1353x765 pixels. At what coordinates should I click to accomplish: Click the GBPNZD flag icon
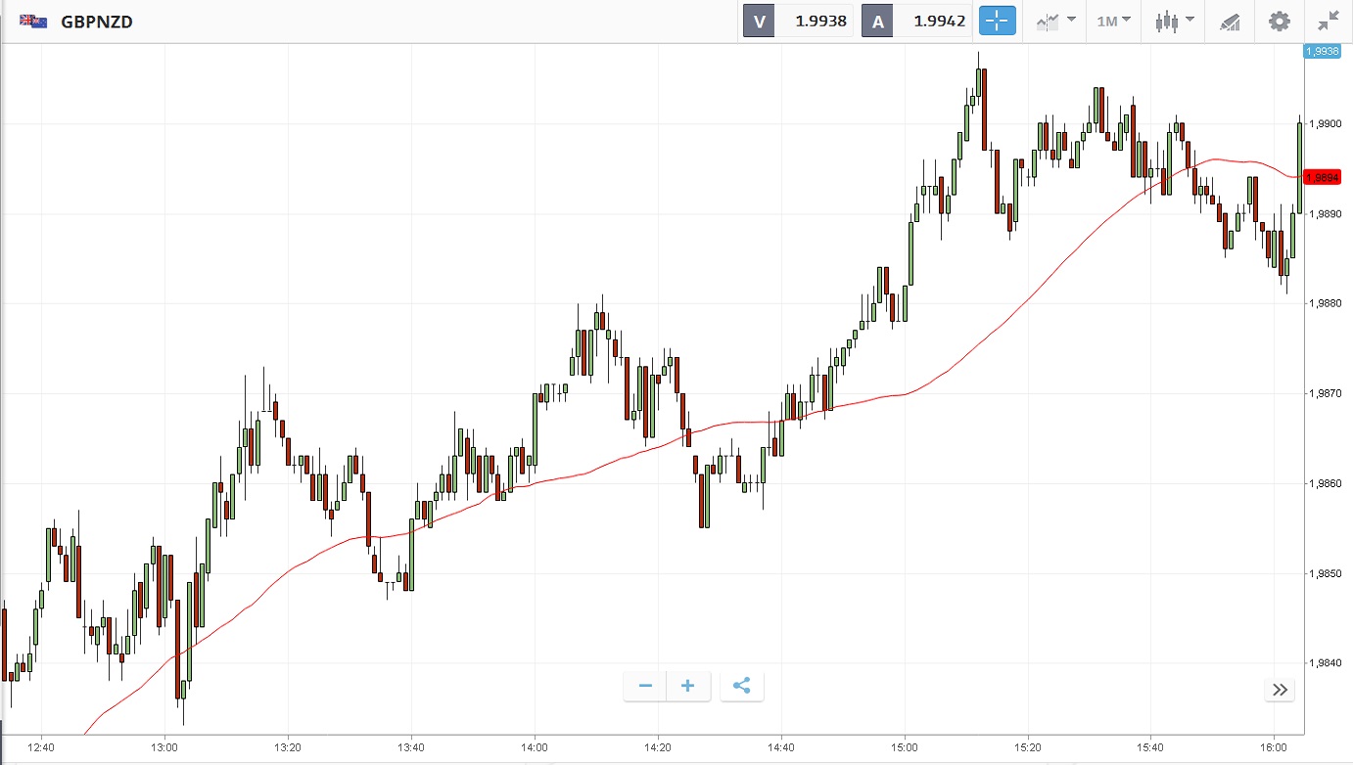coord(33,21)
